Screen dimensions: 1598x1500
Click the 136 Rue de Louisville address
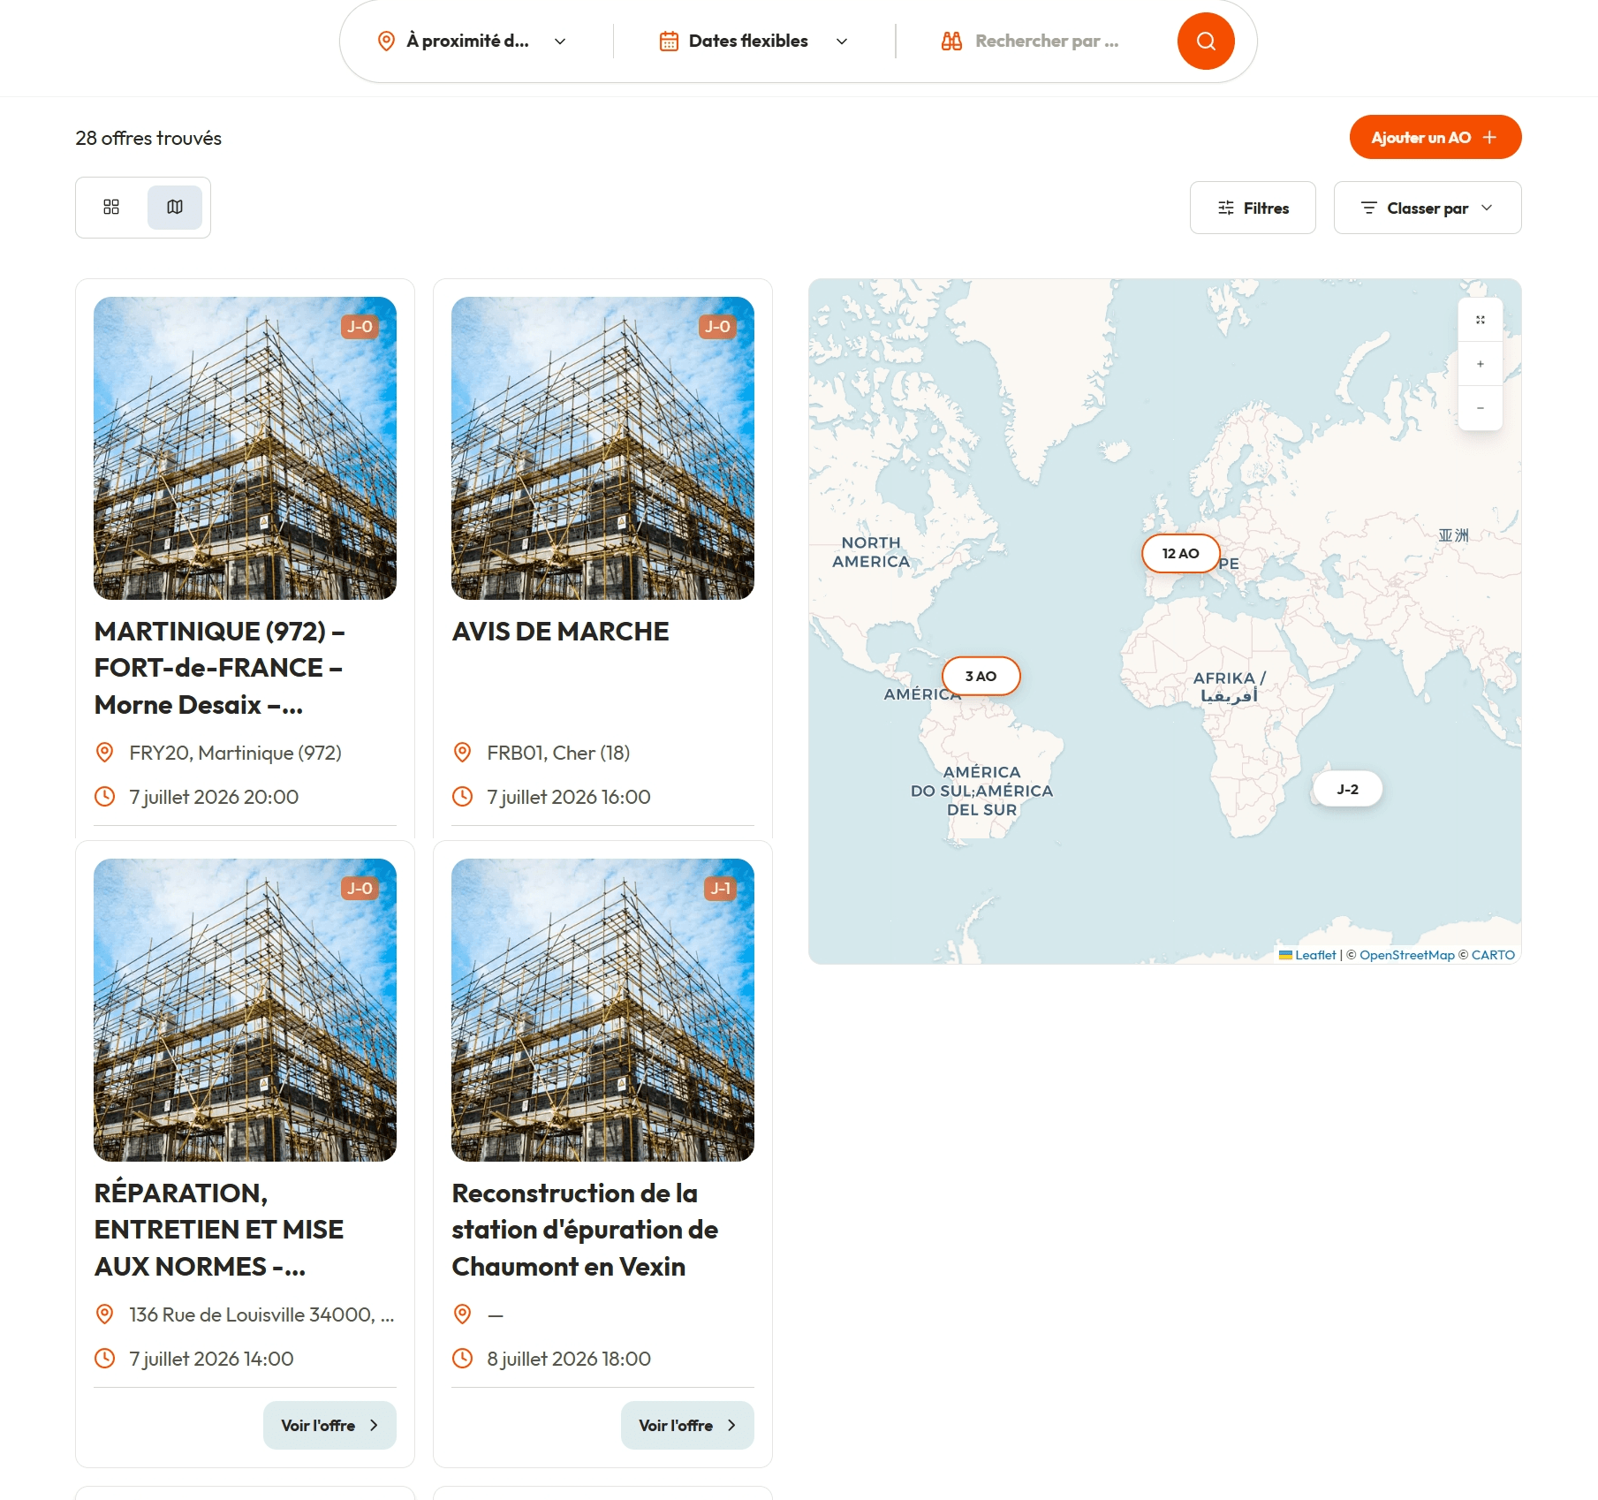[261, 1314]
